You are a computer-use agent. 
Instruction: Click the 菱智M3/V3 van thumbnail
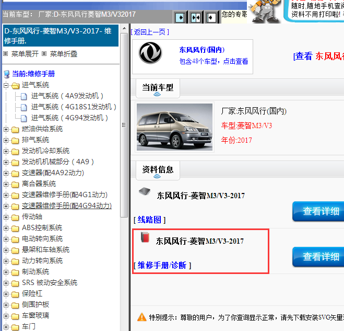point(175,127)
